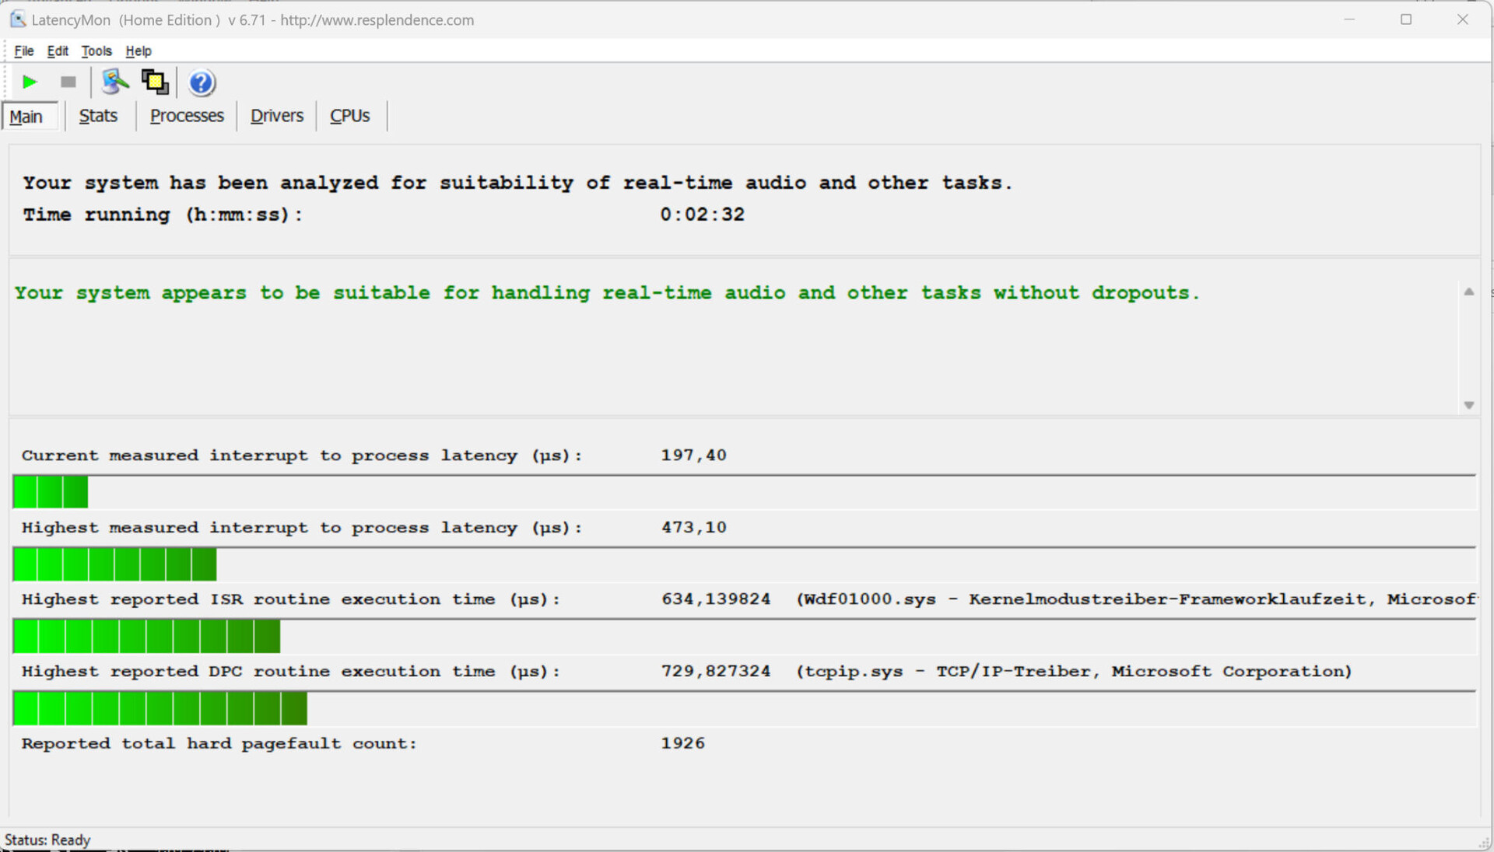Click the message box scroll down arrow
1494x852 pixels.
point(1469,405)
